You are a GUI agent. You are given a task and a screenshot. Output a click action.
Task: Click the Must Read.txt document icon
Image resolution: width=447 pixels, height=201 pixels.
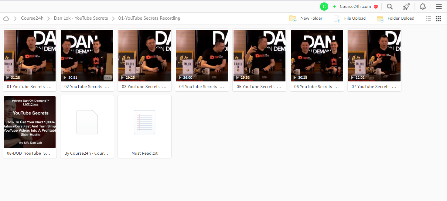pos(145,122)
